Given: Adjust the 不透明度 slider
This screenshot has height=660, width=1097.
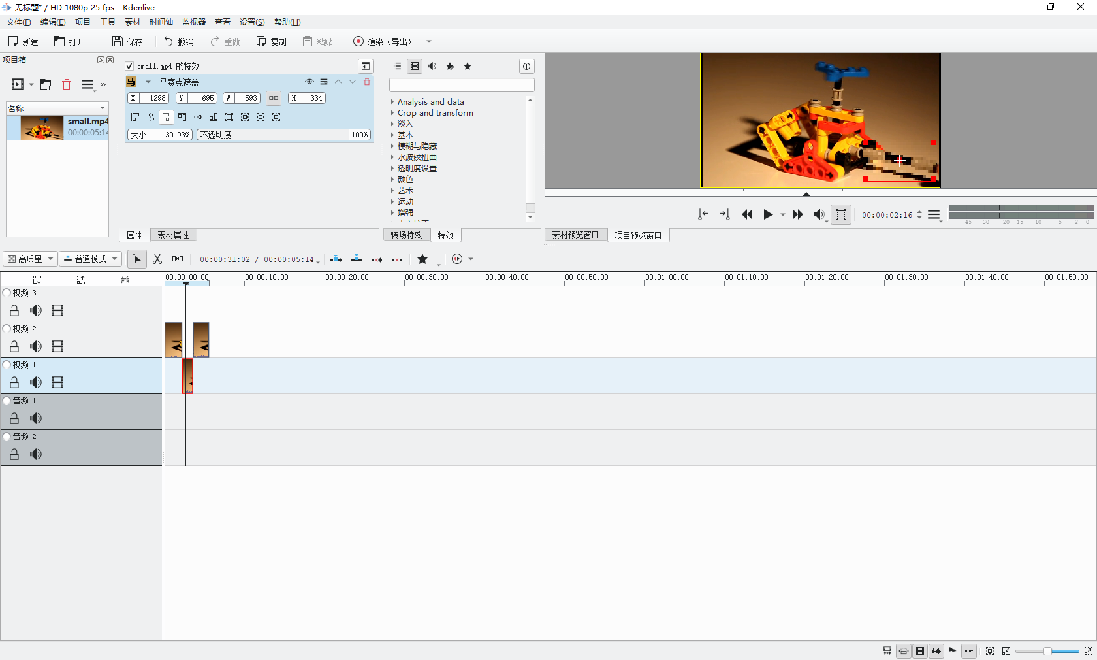Looking at the screenshot, I should [x=284, y=135].
